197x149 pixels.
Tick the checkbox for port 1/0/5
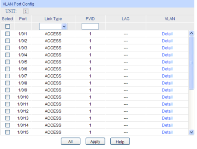pyautogui.click(x=7, y=62)
